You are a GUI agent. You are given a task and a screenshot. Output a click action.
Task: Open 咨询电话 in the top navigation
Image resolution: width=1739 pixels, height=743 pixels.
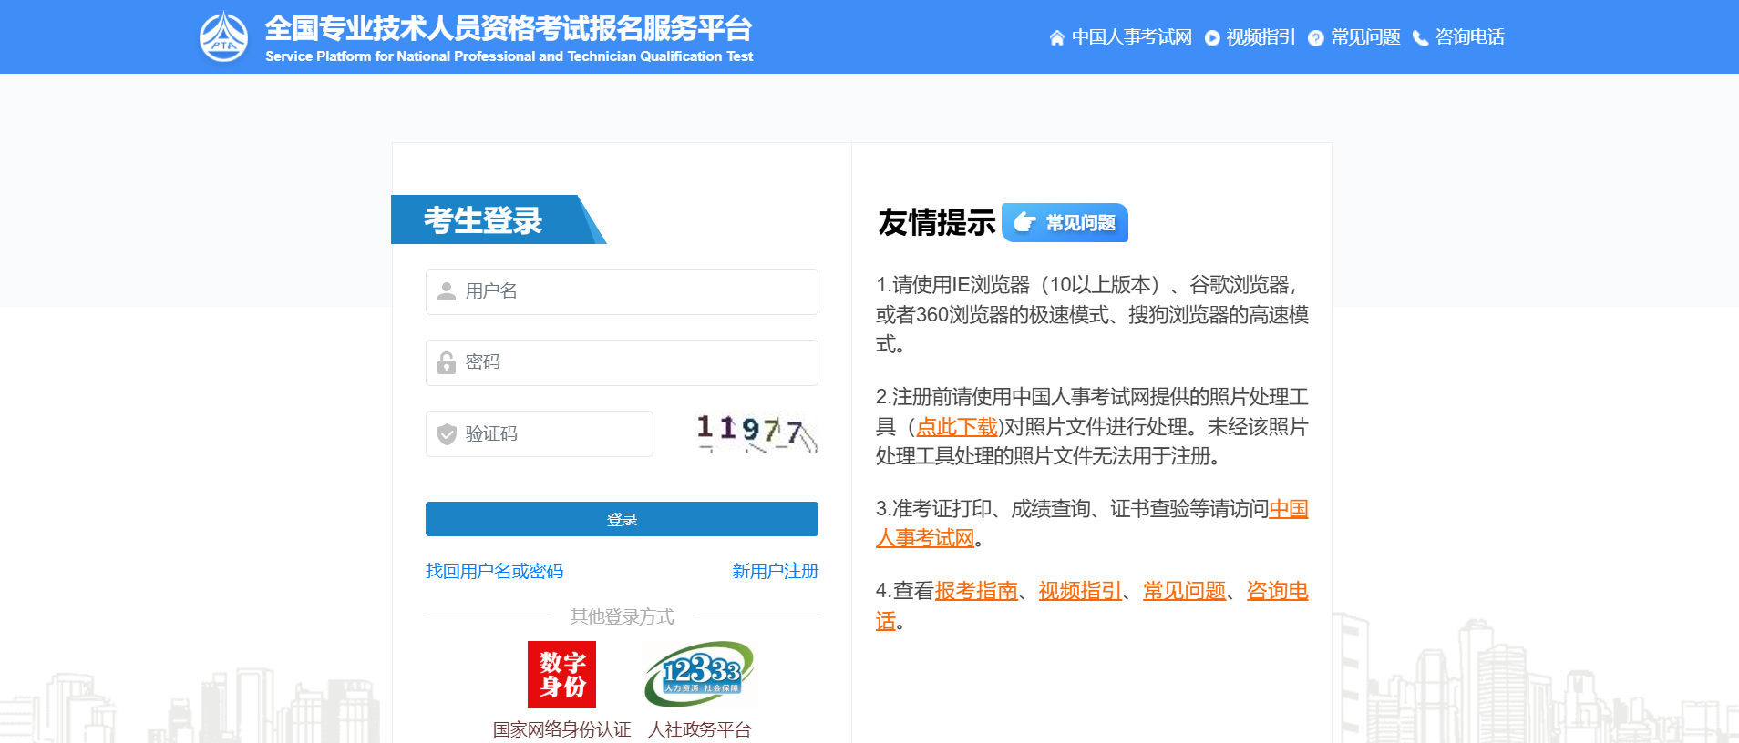pos(1469,37)
